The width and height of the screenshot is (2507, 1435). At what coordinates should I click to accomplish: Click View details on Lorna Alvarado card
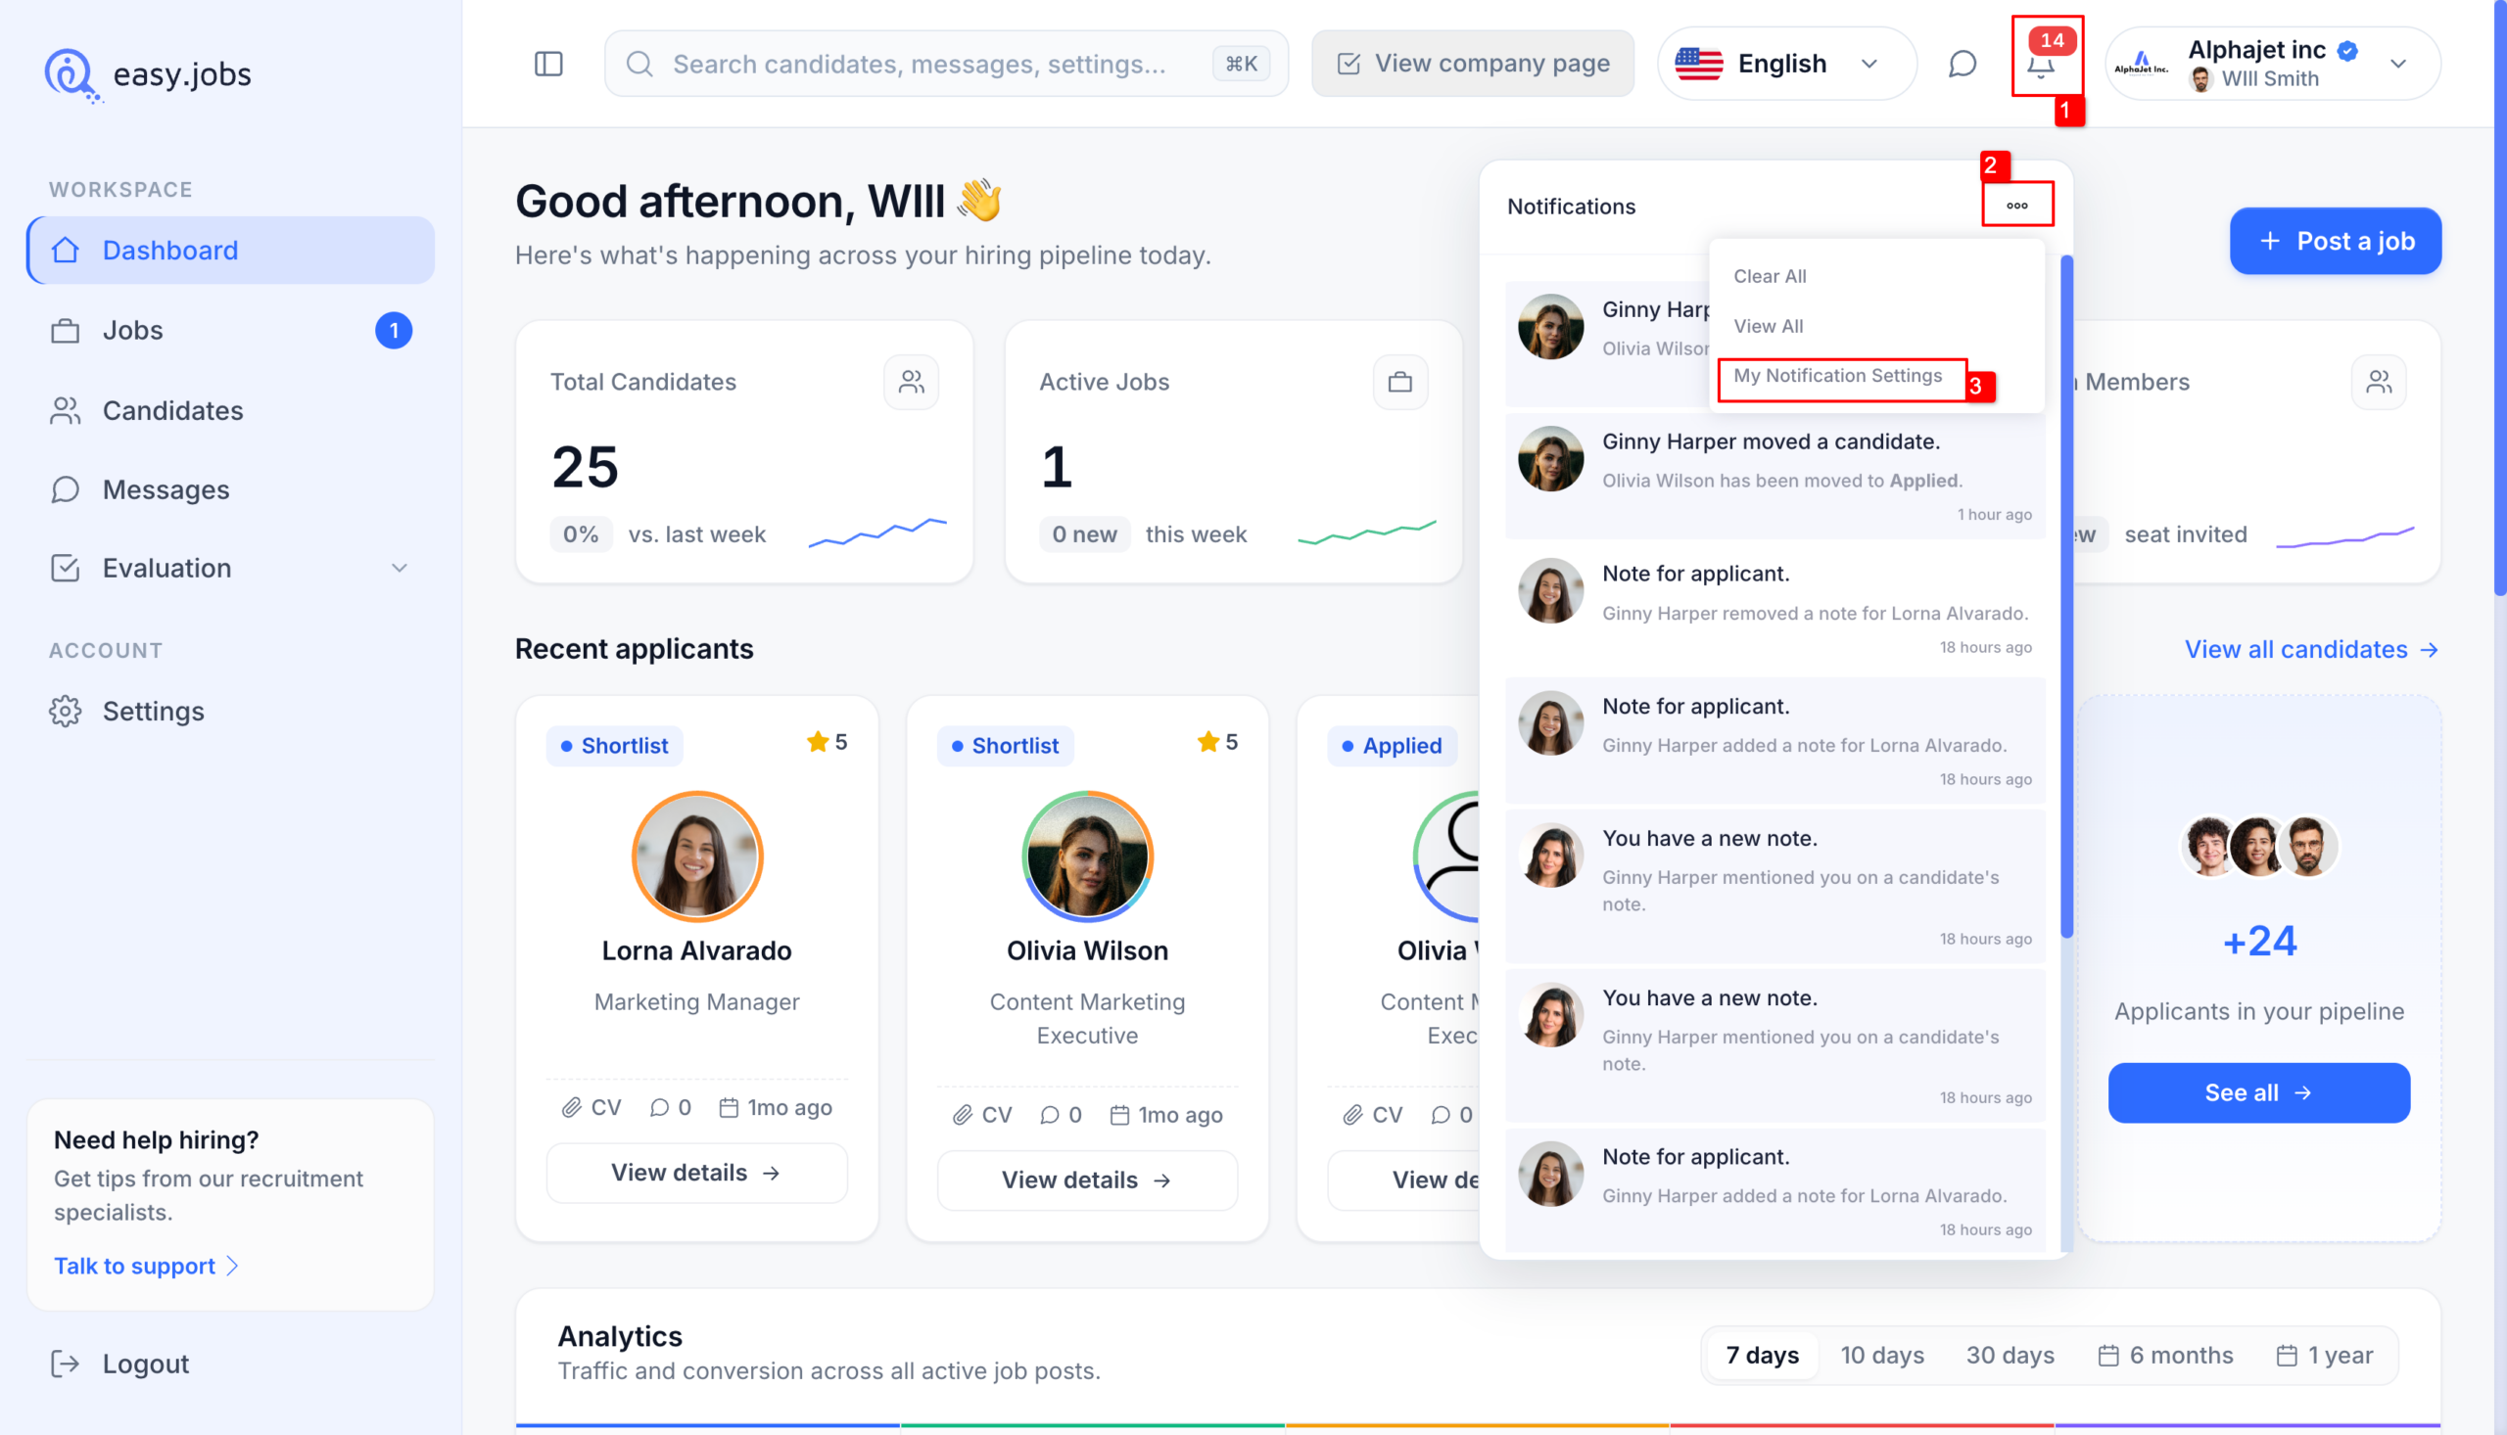click(696, 1173)
